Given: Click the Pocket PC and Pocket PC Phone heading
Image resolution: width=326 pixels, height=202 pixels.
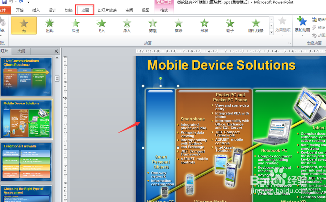Looking at the screenshot, I should [230, 97].
